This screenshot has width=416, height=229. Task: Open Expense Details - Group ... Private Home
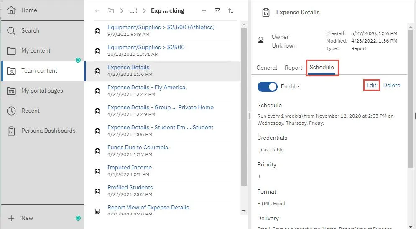160,108
